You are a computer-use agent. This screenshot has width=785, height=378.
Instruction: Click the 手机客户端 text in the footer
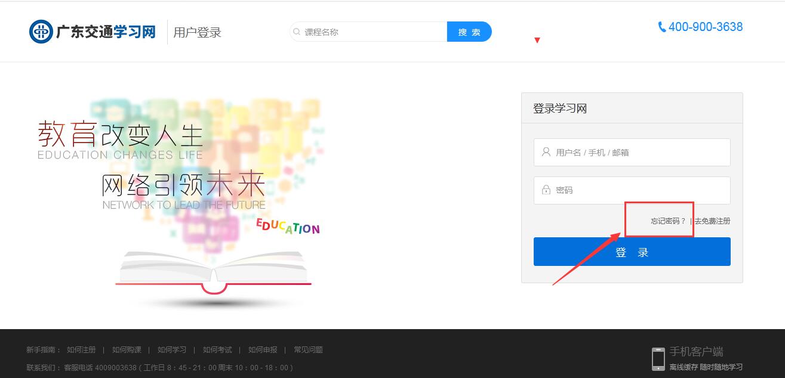696,352
